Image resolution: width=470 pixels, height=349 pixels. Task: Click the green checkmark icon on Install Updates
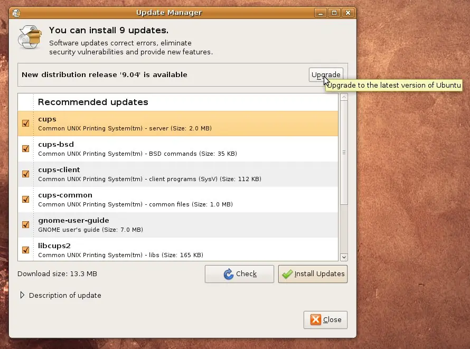click(287, 274)
